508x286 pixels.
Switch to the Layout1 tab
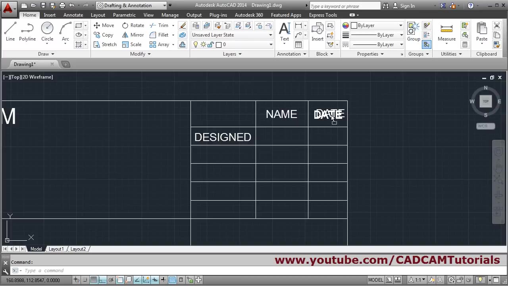tap(56, 249)
